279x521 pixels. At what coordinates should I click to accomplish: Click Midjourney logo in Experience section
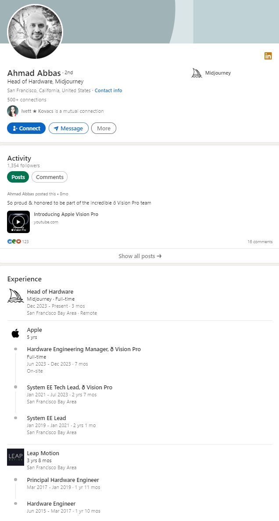15,296
